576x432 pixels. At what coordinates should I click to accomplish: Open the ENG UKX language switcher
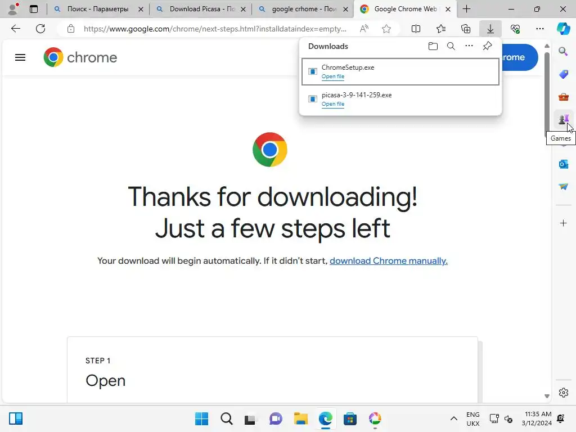[x=472, y=418]
